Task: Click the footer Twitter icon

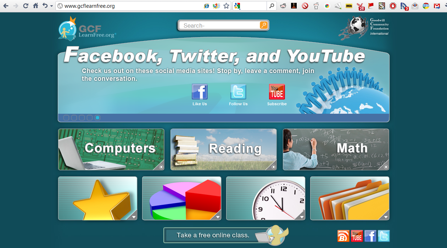Action: (x=384, y=236)
